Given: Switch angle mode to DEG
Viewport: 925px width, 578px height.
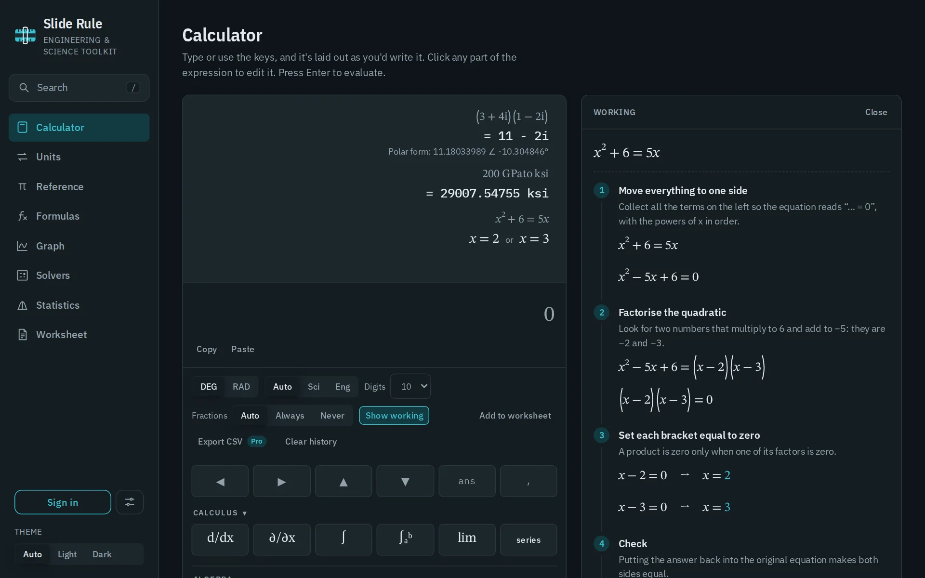Looking at the screenshot, I should (x=209, y=386).
